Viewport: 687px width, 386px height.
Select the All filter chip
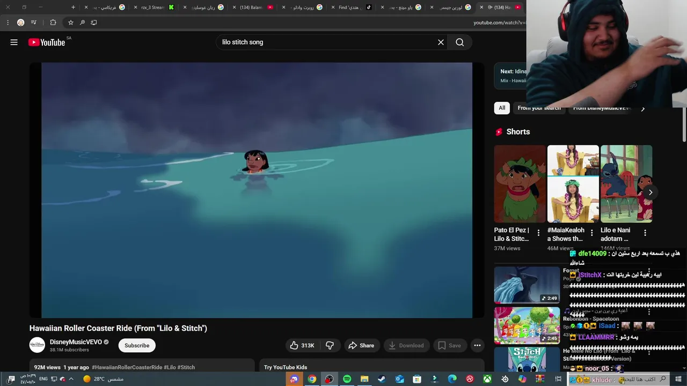pyautogui.click(x=502, y=108)
